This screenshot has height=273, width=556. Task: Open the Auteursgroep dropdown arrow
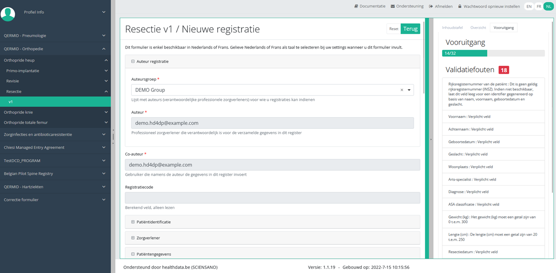click(409, 90)
